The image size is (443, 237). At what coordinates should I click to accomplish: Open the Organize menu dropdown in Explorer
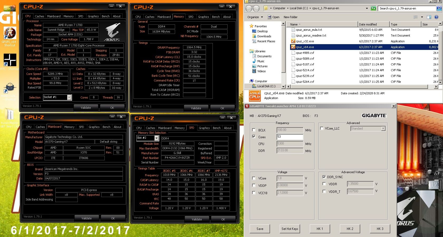(x=255, y=17)
